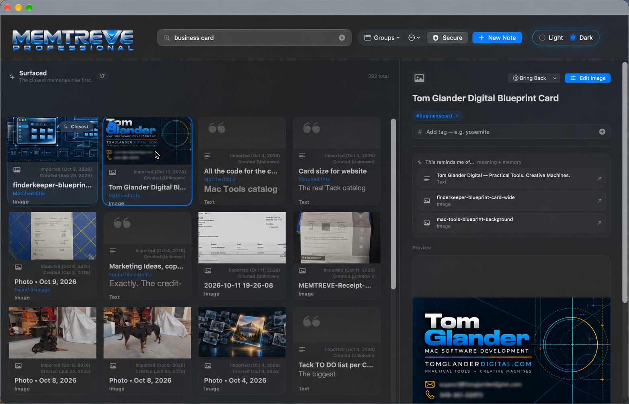Click the Tom Glander Digital Blueprint Card title
This screenshot has height=404, width=629.
(x=485, y=98)
